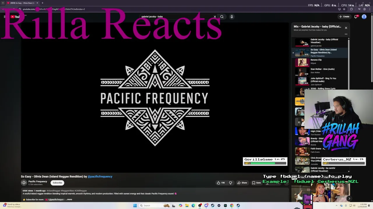Close the Mix playlist panel
The height and width of the screenshot is (209, 373).
tap(346, 28)
